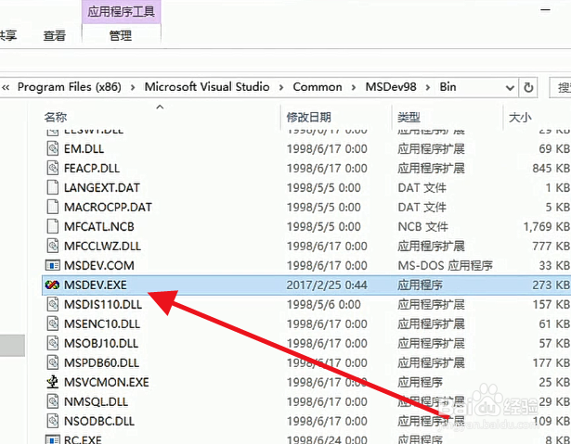The width and height of the screenshot is (571, 444).
Task: Click the 1,769 KB size value
Action: (x=547, y=226)
